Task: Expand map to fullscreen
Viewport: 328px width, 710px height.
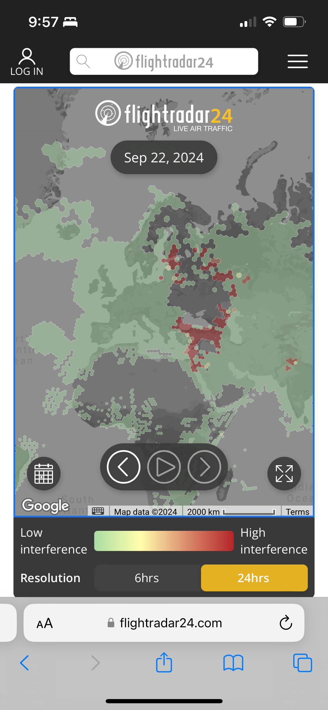Action: pyautogui.click(x=284, y=474)
